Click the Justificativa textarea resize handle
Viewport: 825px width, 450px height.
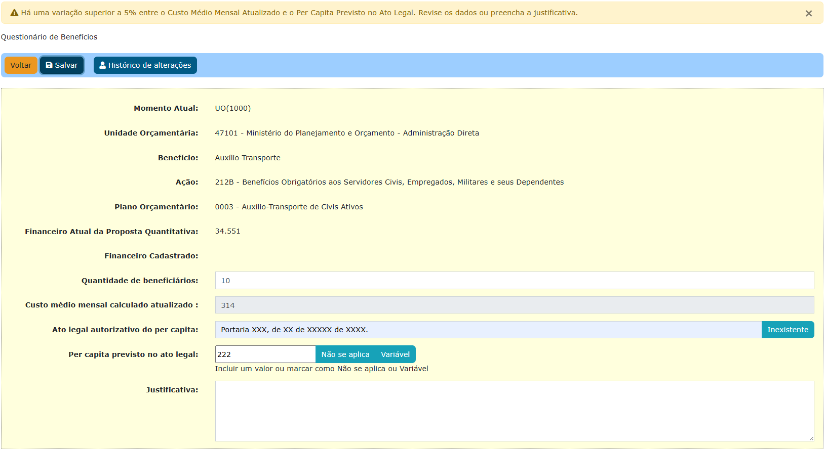[811, 438]
